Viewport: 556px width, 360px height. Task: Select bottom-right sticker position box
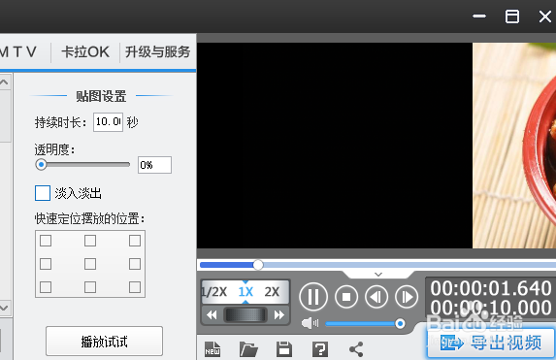click(x=135, y=287)
